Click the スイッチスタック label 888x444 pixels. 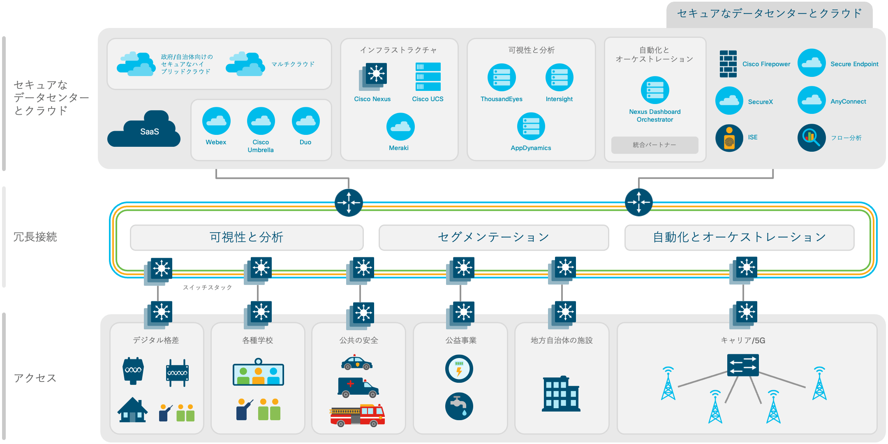(x=208, y=287)
